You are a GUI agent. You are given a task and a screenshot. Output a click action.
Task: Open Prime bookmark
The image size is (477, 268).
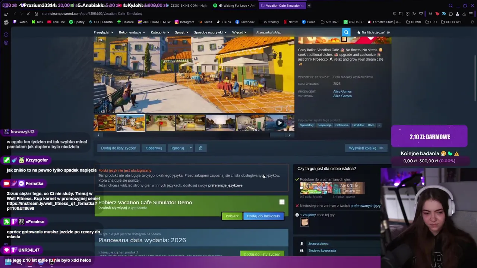[x=309, y=22]
